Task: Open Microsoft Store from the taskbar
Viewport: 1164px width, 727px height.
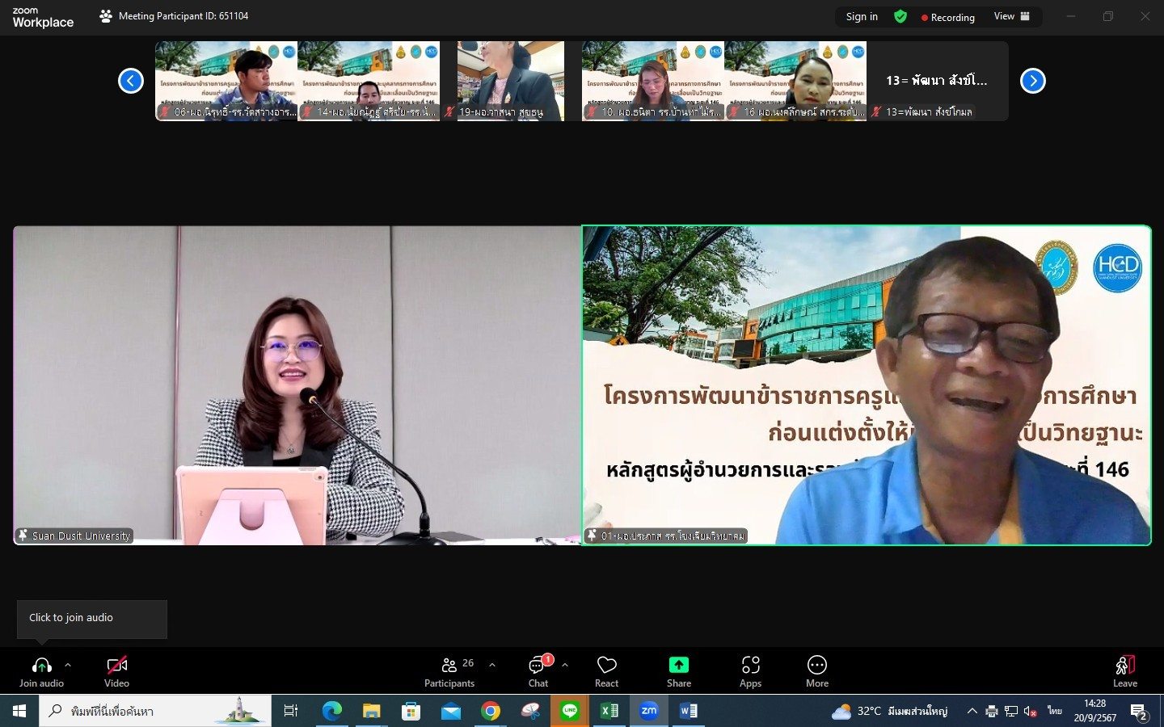Action: [411, 711]
